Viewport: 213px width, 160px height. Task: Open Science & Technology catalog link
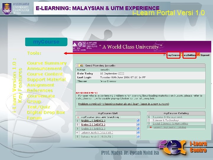166,120
